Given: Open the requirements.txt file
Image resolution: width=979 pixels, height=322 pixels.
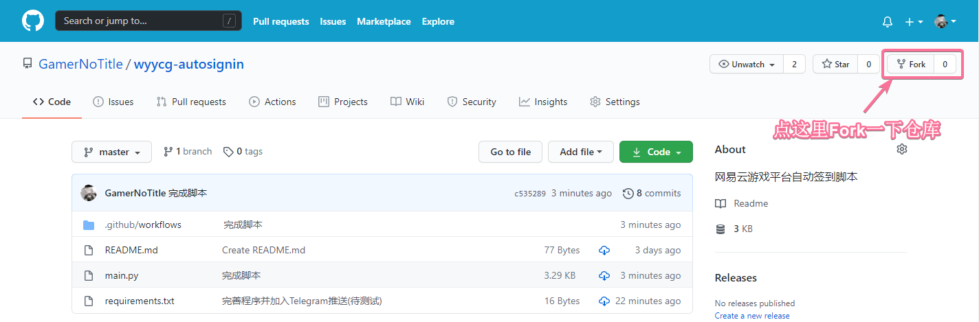Looking at the screenshot, I should click(x=140, y=301).
